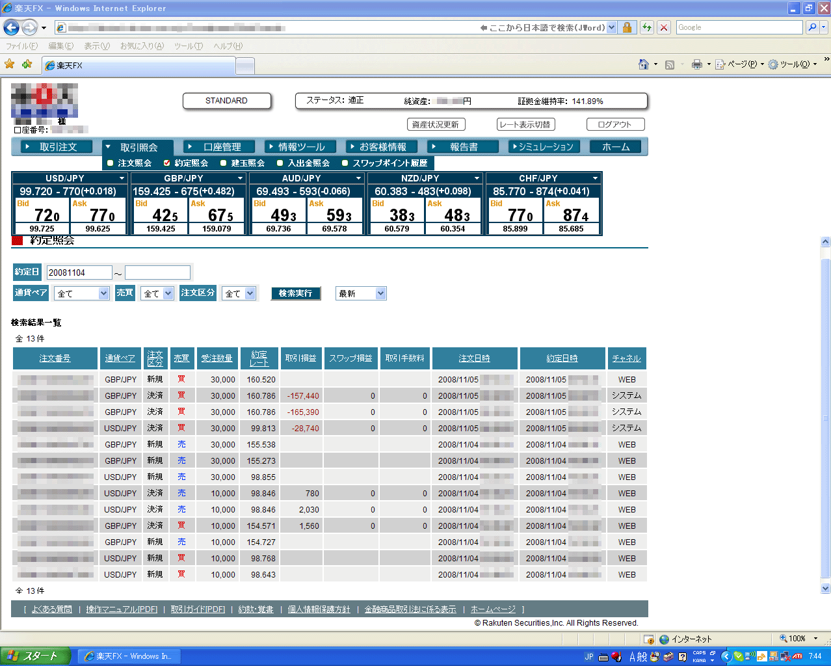Click the empty 約定日 end date field
The image size is (831, 666).
point(157,273)
